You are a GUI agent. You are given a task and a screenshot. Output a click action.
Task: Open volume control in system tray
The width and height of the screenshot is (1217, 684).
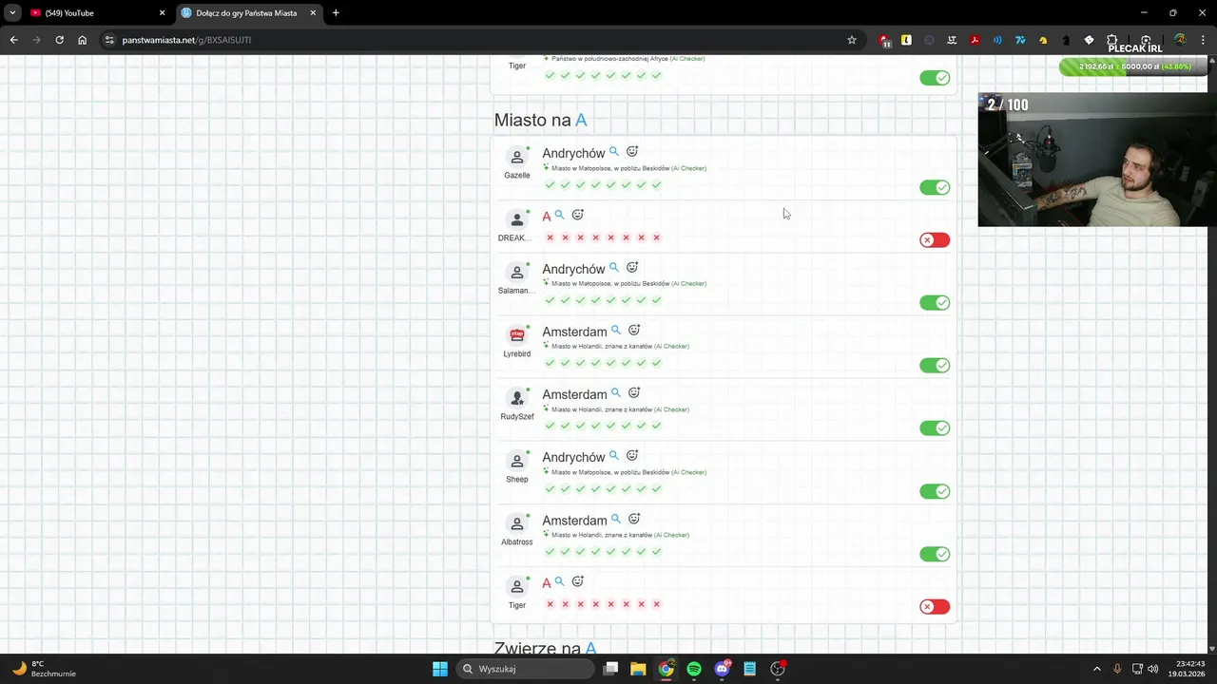(x=1153, y=669)
